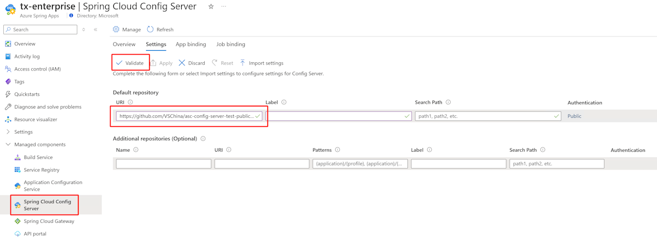Click the Resource visualizer icon
The image size is (657, 243).
coord(8,119)
